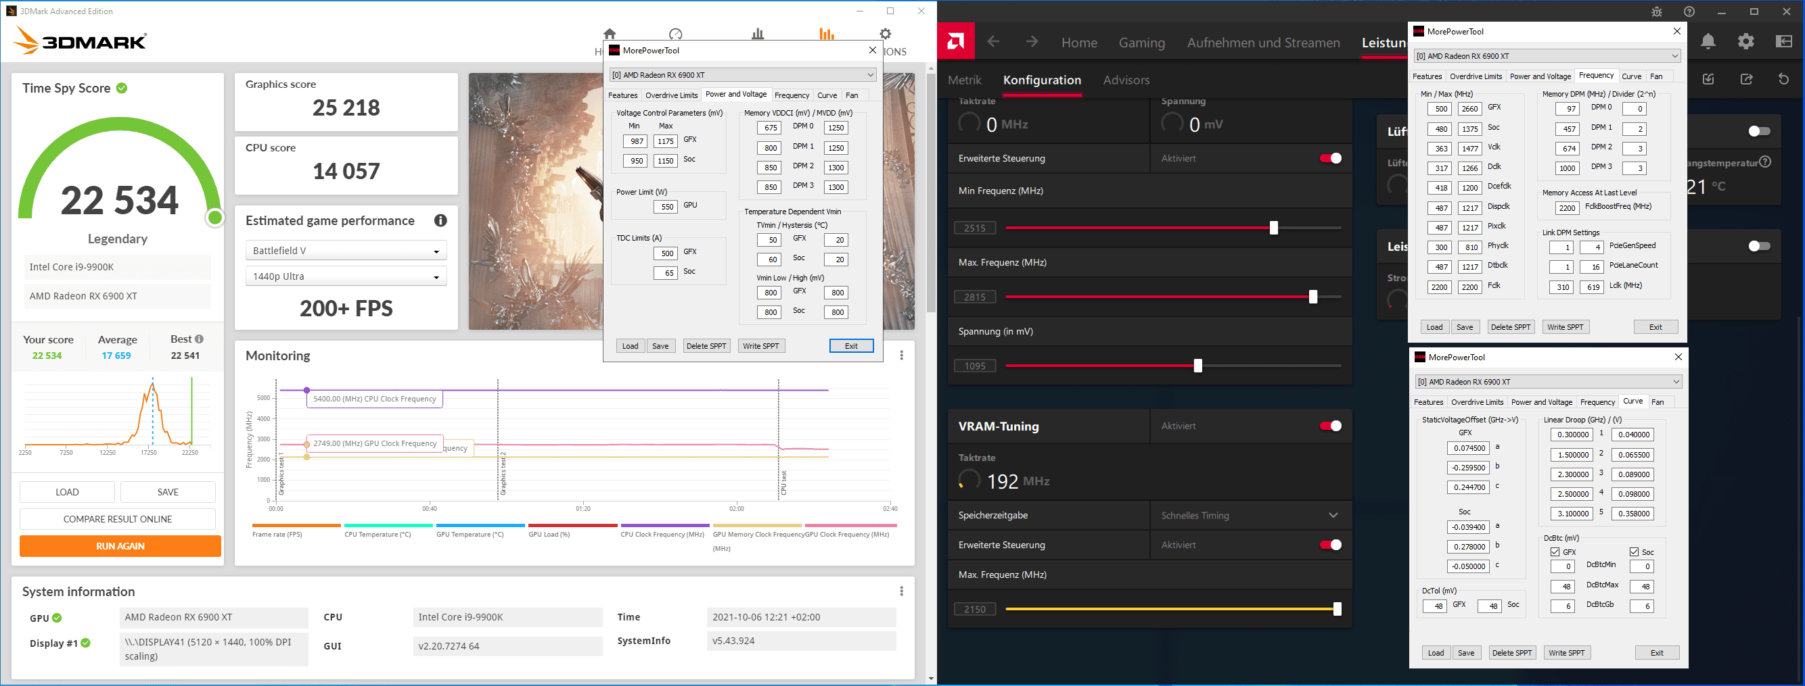Viewport: 1805px width, 686px height.
Task: Select Overdrive Limits tab in Frequency MorePowerTool
Action: coord(1476,76)
